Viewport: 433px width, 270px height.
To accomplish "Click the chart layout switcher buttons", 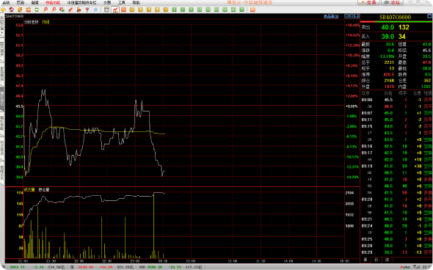I will tap(352, 16).
